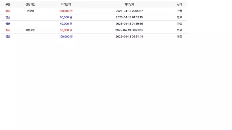Screen dimensions: 232x130
Task: Click the 60,000 원 deposit amount
Action: pyautogui.click(x=66, y=17)
